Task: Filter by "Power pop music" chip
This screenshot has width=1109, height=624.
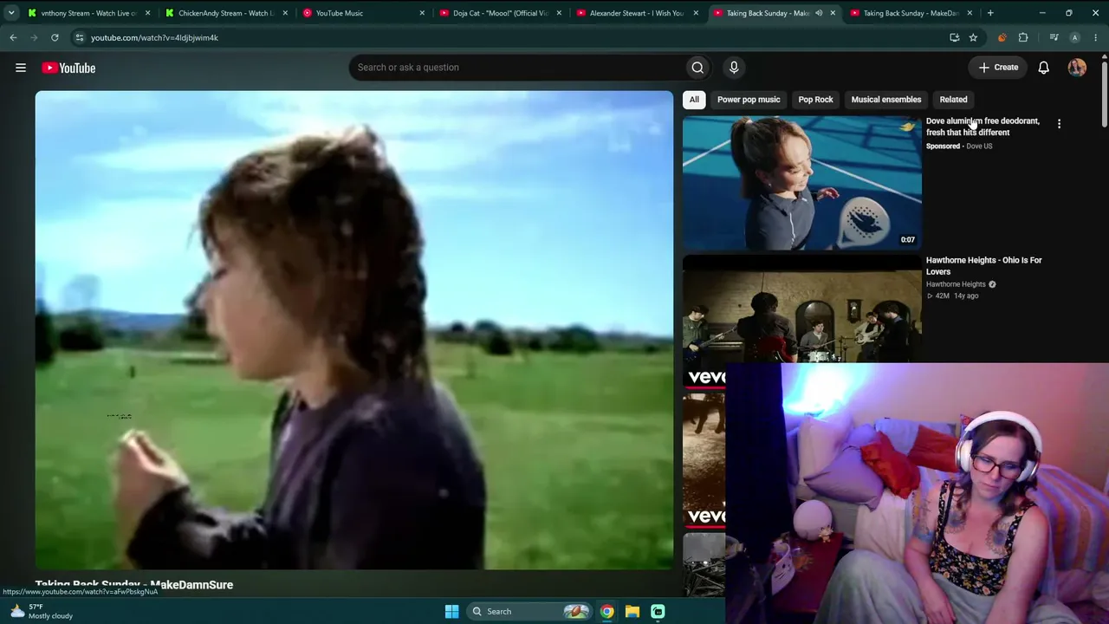Action: pyautogui.click(x=749, y=100)
